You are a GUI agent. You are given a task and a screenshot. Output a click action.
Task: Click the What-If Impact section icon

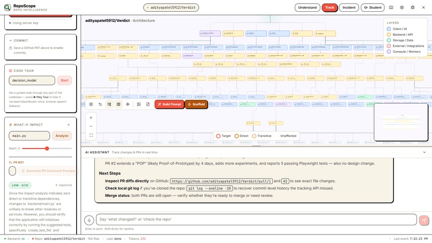11,124
